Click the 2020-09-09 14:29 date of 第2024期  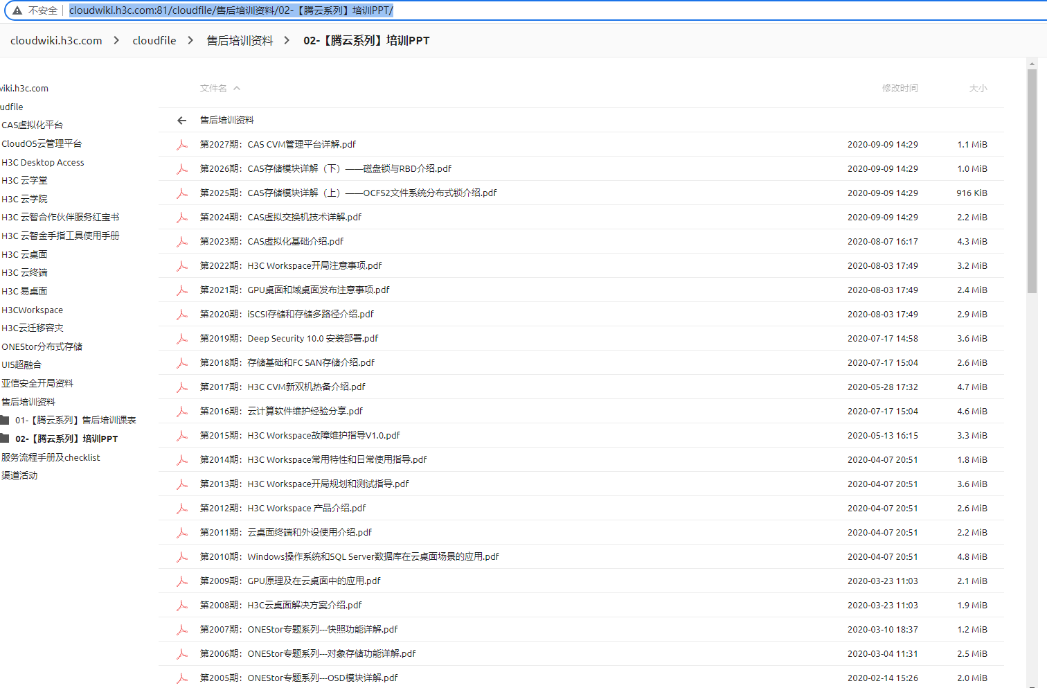tap(883, 218)
